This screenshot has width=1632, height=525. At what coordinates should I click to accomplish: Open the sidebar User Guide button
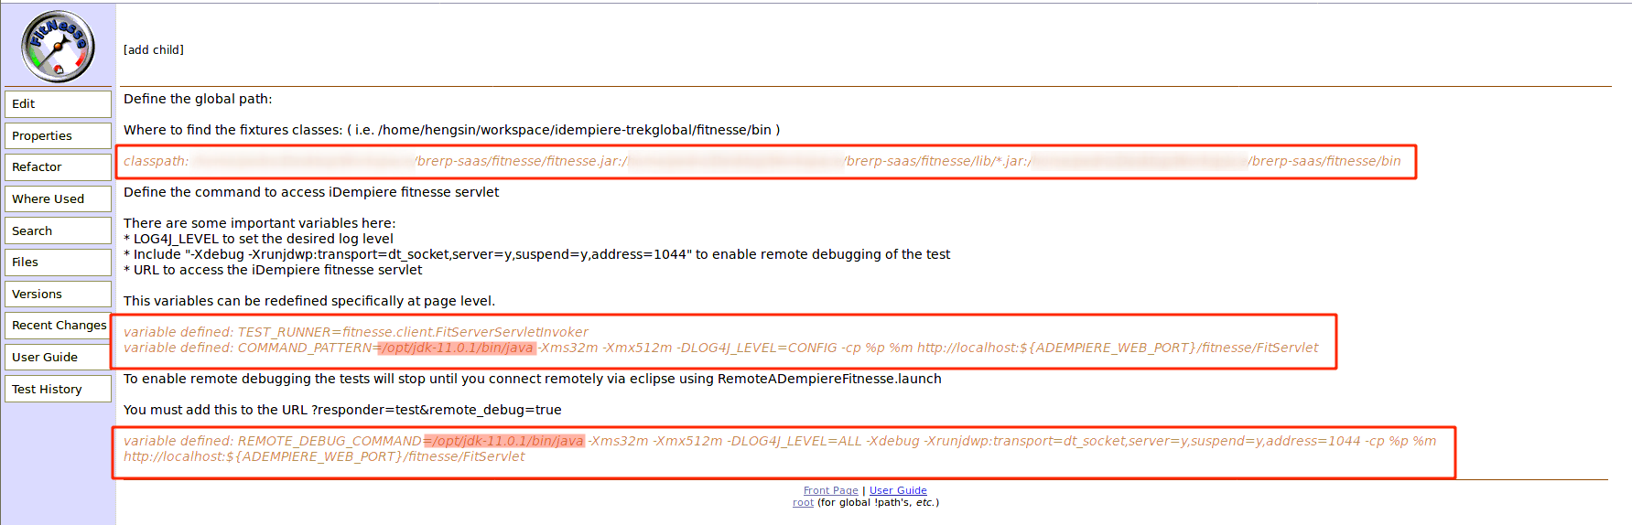coord(58,357)
